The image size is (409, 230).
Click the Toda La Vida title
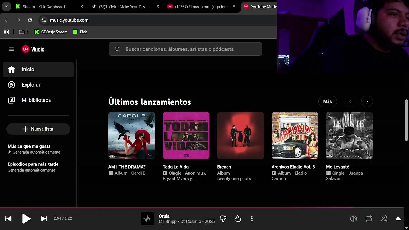(x=175, y=167)
